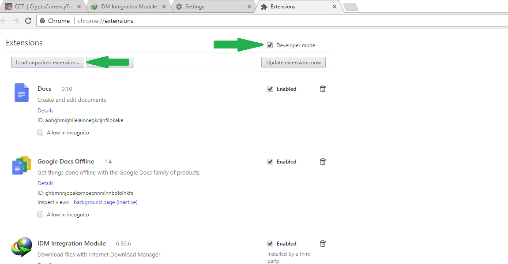Click the Docs extension ID text
The width and height of the screenshot is (508, 264).
click(x=80, y=120)
